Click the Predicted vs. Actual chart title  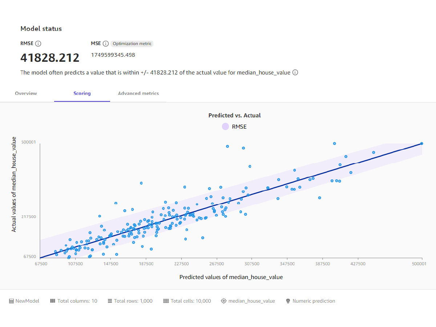coord(235,115)
